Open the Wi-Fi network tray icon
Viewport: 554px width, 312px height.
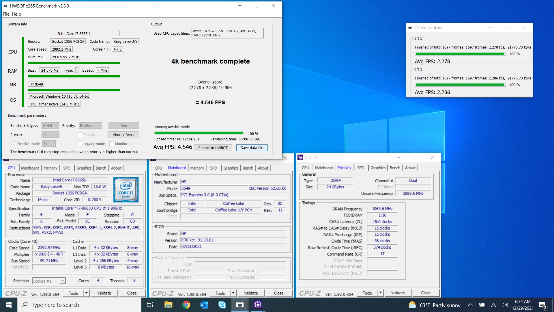coord(494,305)
